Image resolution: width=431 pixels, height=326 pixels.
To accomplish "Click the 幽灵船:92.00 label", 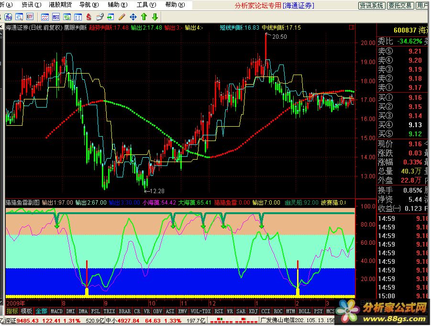I will 301,203.
